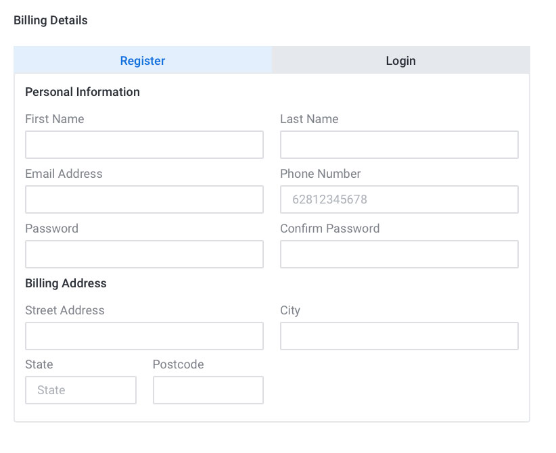Screen dimensions: 556x453
Task: Click the Last Name field label
Action: [x=309, y=119]
